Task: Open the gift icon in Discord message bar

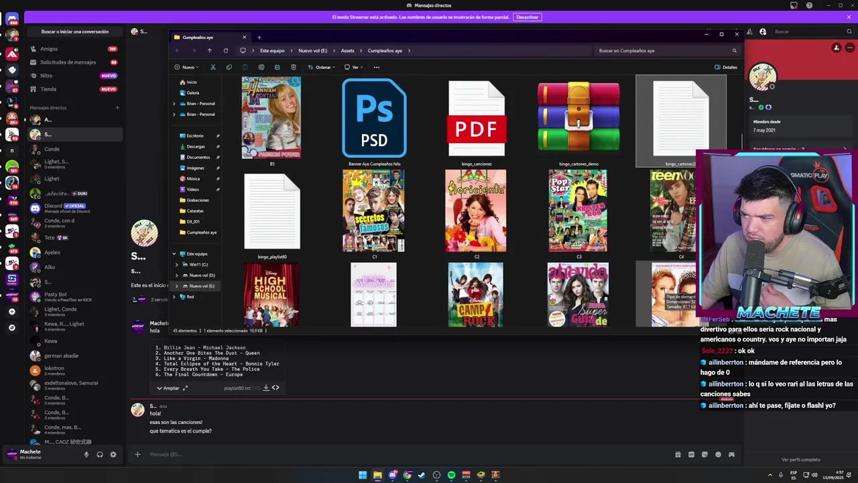Action: (678, 454)
